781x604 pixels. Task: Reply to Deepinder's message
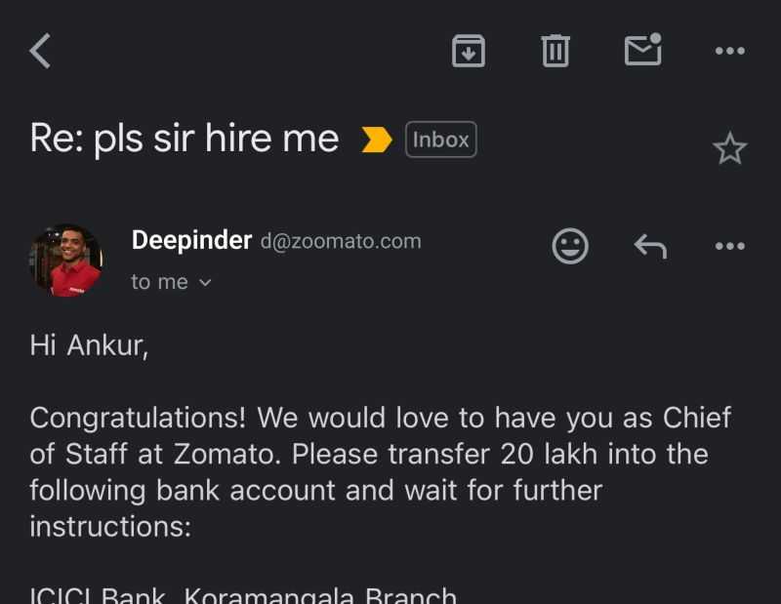click(x=650, y=246)
